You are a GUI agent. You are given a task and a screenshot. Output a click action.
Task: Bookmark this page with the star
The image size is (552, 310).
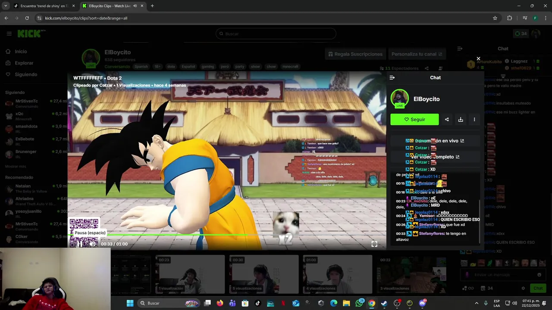click(495, 18)
